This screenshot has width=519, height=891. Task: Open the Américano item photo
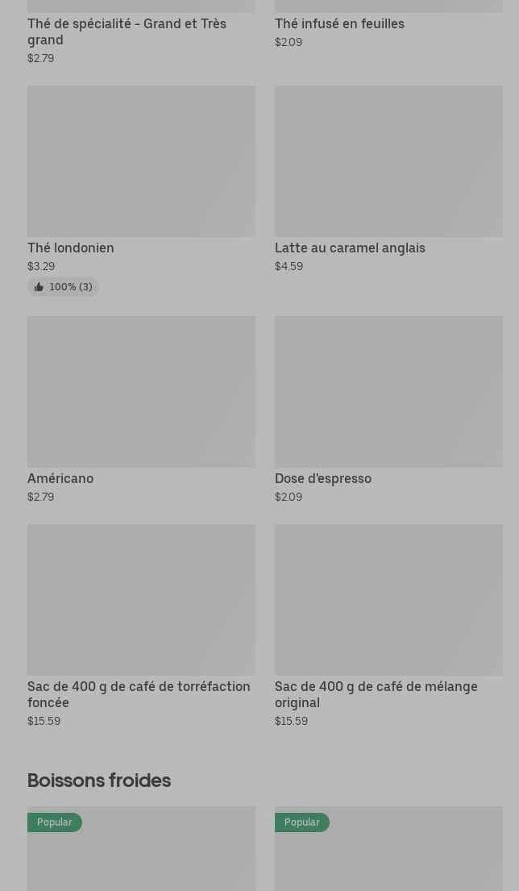tap(141, 391)
